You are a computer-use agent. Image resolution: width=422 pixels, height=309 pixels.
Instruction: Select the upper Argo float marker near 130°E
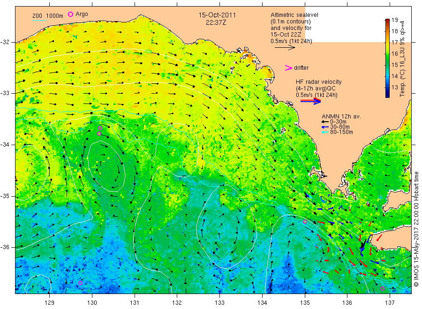coord(100,128)
